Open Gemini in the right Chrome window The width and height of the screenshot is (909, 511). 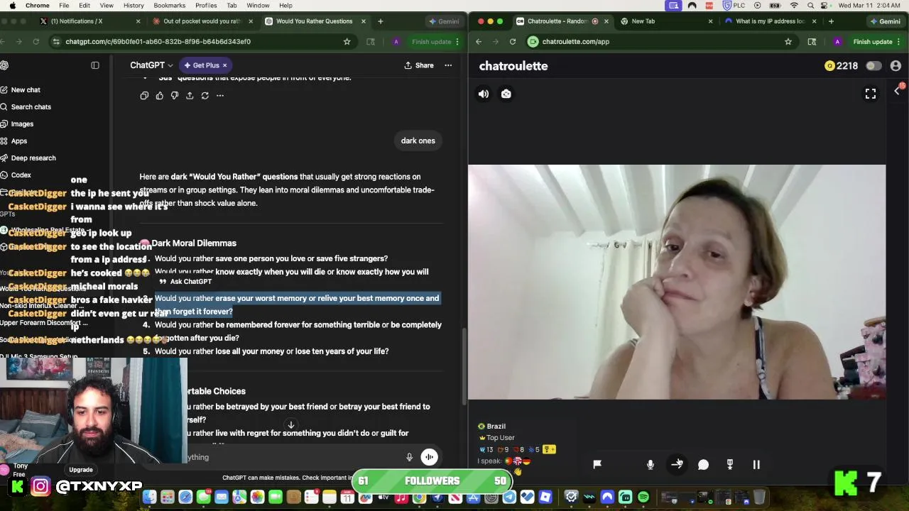click(885, 21)
